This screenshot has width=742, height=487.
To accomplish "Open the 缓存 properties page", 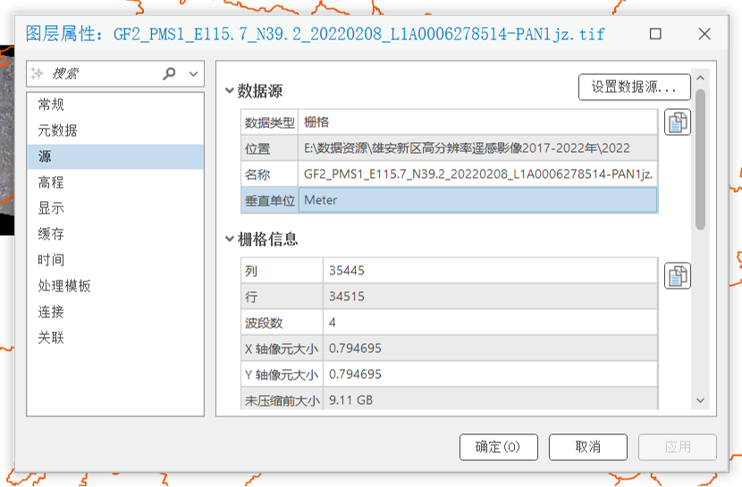I will coord(115,234).
